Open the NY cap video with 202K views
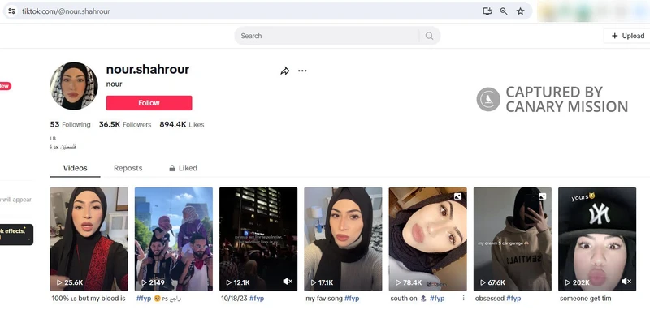This screenshot has width=650, height=310. point(597,239)
